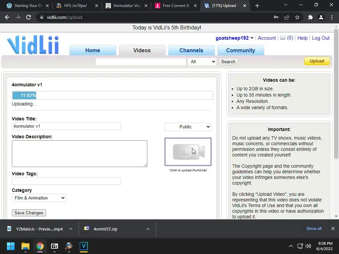
Task: Click the site search input box
Action: click(x=141, y=62)
